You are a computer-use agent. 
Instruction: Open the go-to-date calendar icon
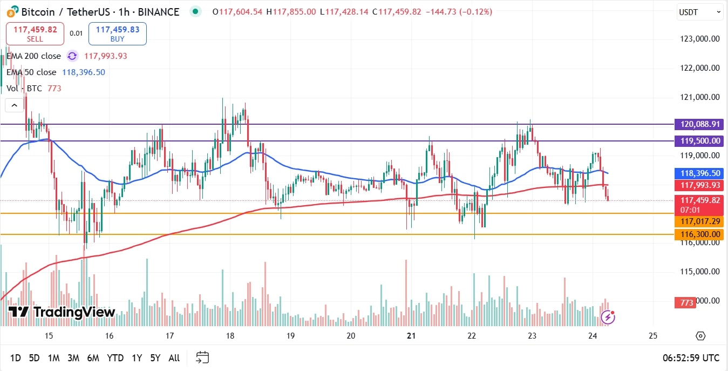(202, 357)
